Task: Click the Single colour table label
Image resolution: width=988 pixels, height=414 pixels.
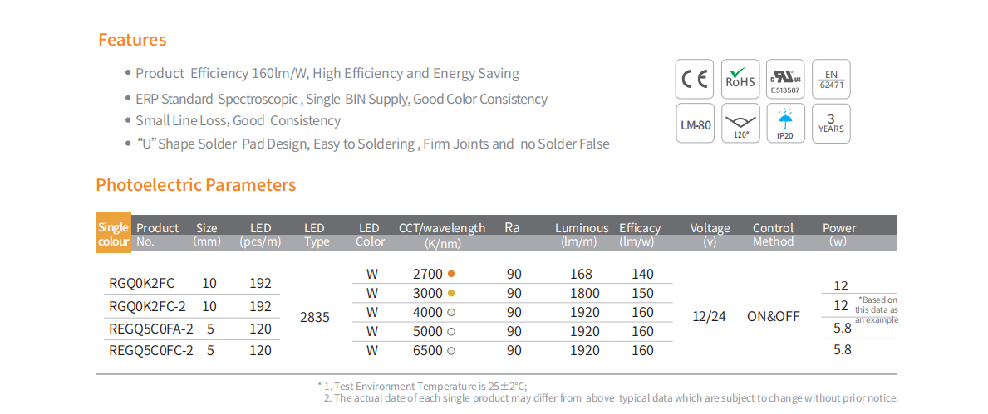Action: point(113,234)
